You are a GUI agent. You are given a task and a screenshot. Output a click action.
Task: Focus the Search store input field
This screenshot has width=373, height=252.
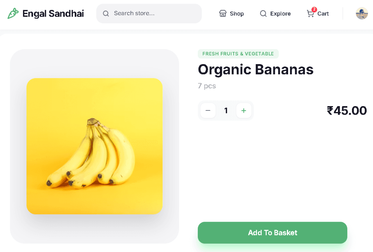[149, 14]
